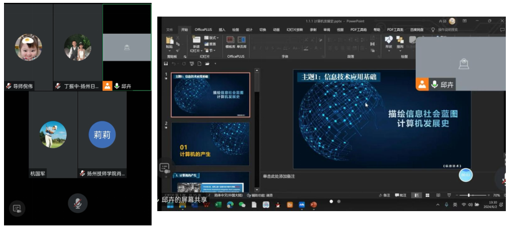Switch to Slide Sorter view icon

427,195
